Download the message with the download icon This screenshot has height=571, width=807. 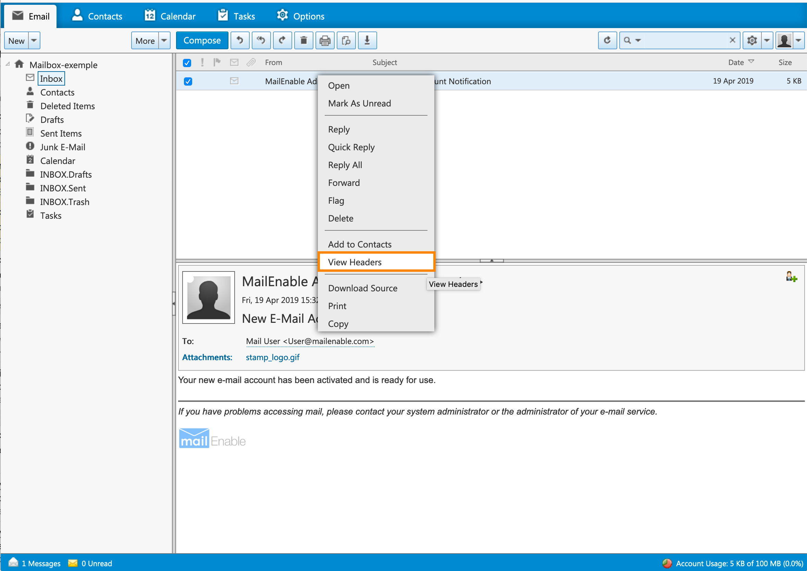[x=367, y=40]
